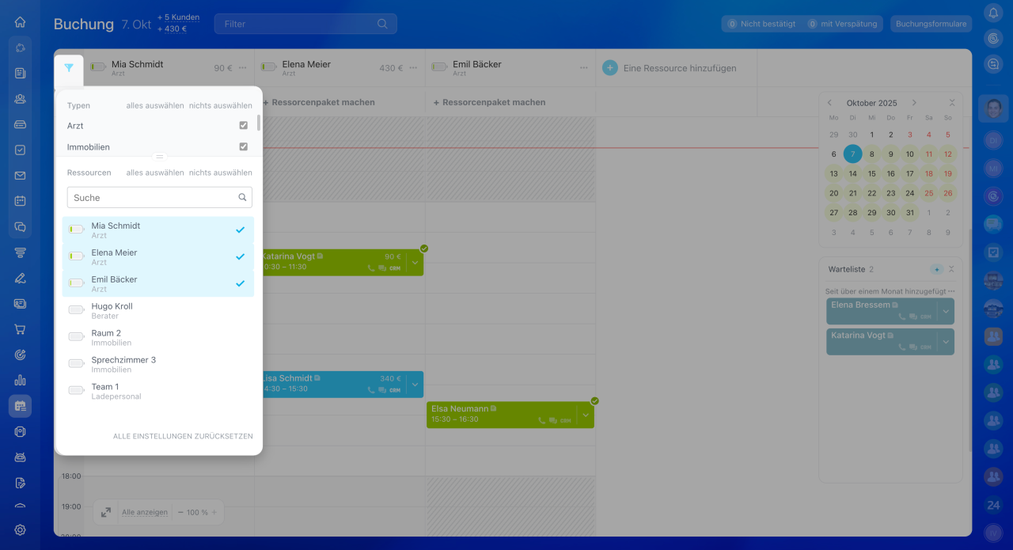Select all Typen via alles auswählen

pyautogui.click(x=155, y=105)
